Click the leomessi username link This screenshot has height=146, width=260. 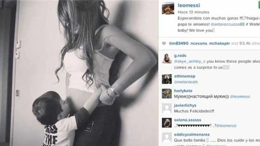(189, 5)
